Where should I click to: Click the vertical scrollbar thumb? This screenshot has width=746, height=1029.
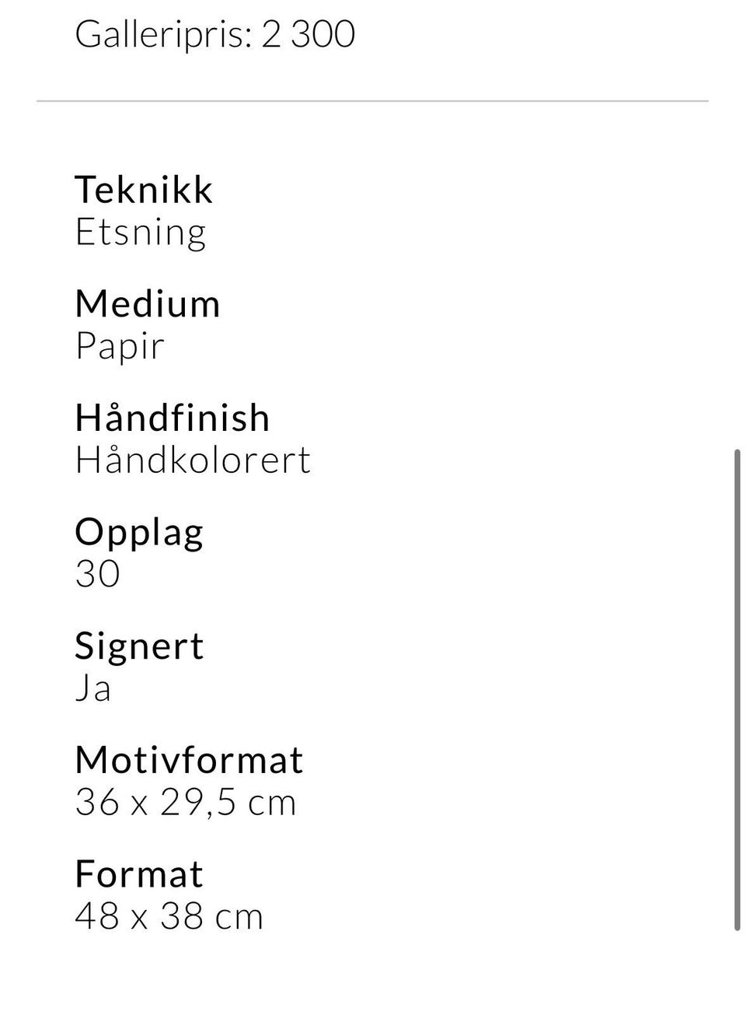point(737,688)
